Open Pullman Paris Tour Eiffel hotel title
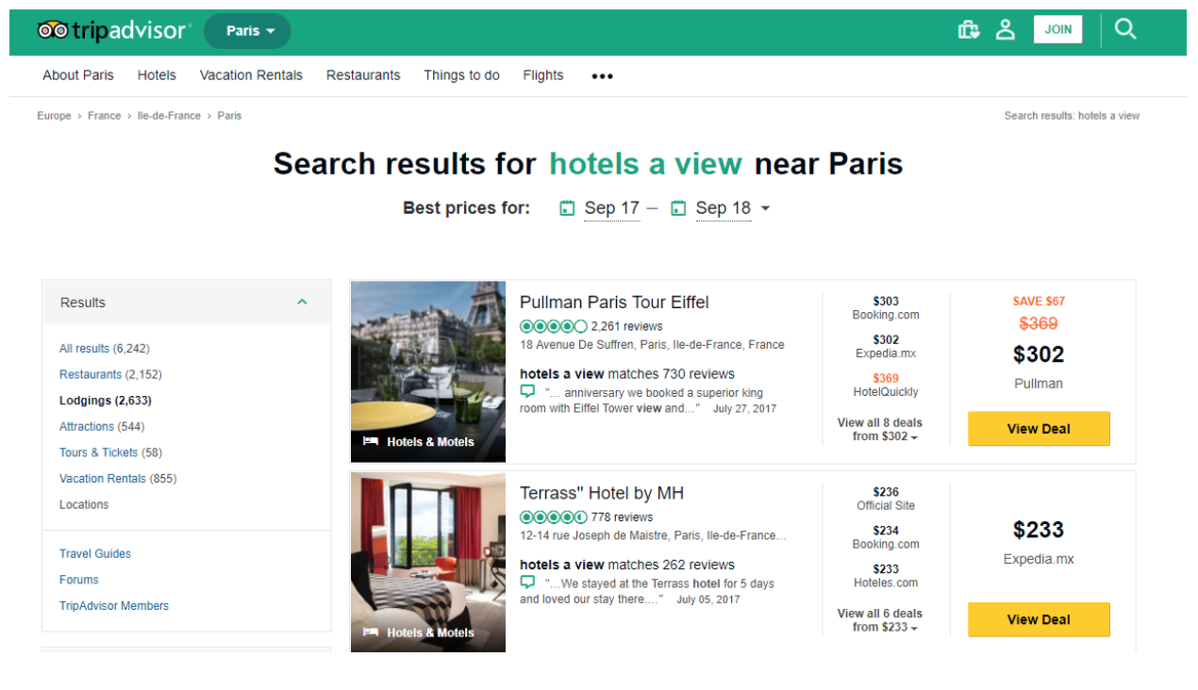Image resolution: width=1198 pixels, height=690 pixels. click(614, 303)
